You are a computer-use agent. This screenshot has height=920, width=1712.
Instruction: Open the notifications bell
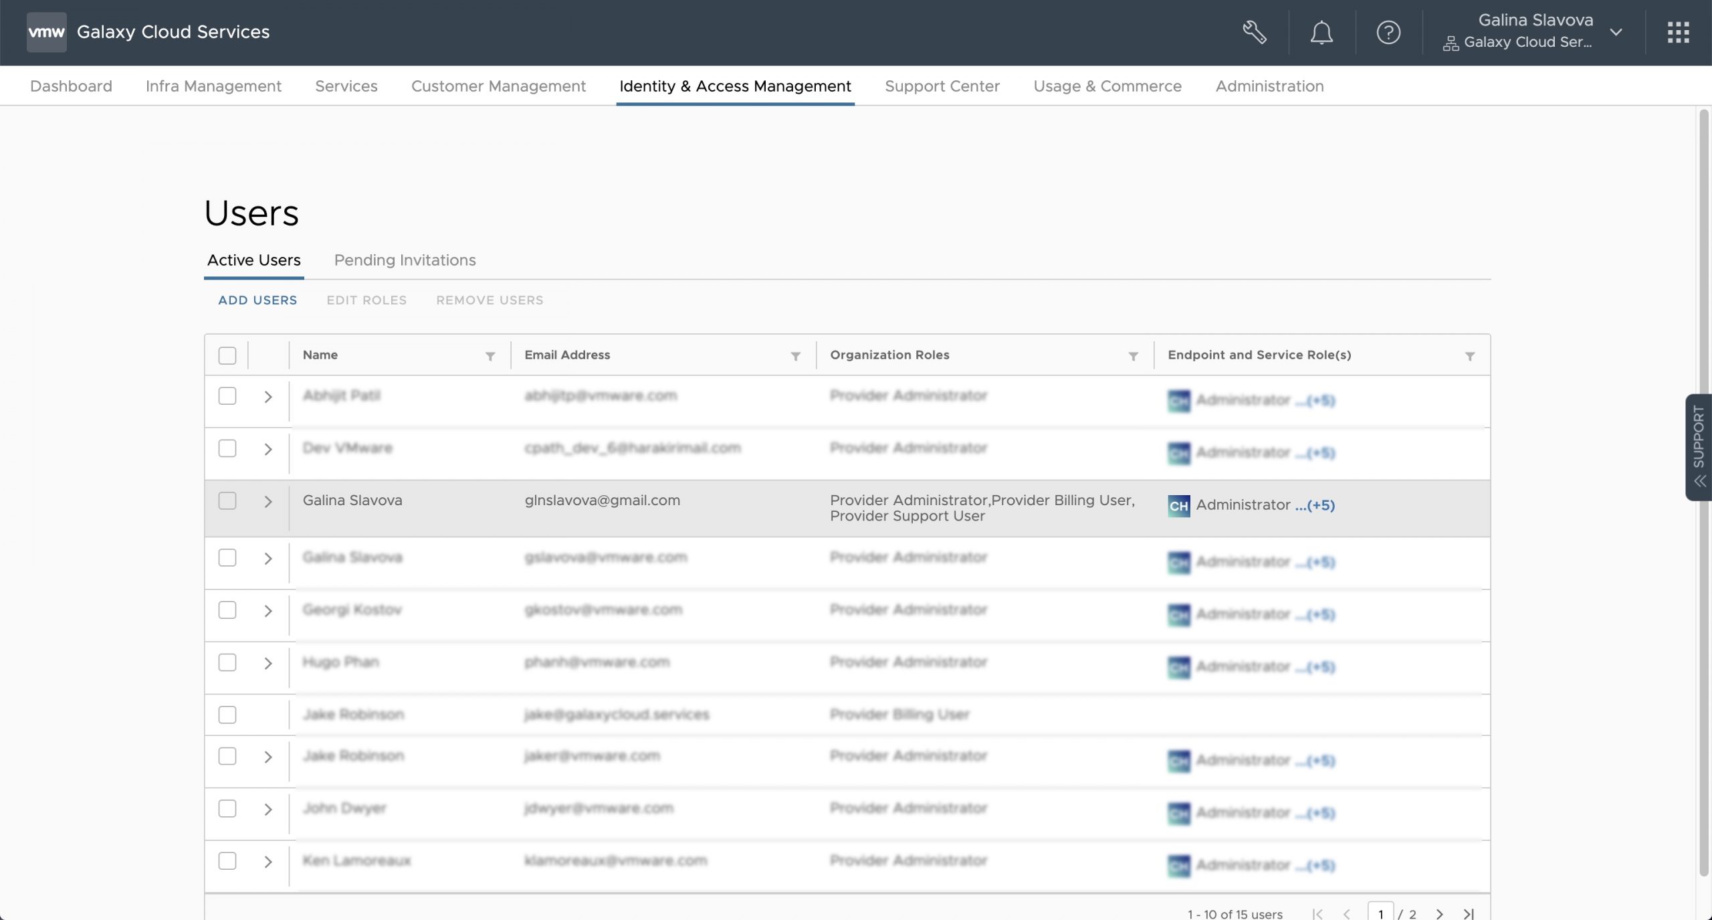tap(1321, 32)
